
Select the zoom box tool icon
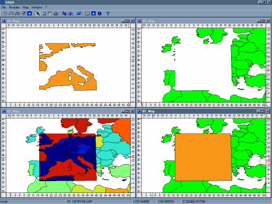tap(44, 13)
